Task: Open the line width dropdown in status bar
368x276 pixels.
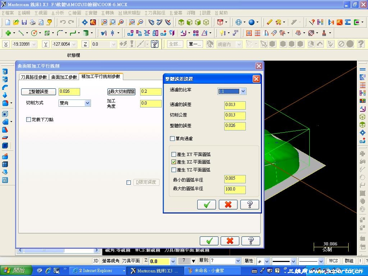Action: pos(321,261)
